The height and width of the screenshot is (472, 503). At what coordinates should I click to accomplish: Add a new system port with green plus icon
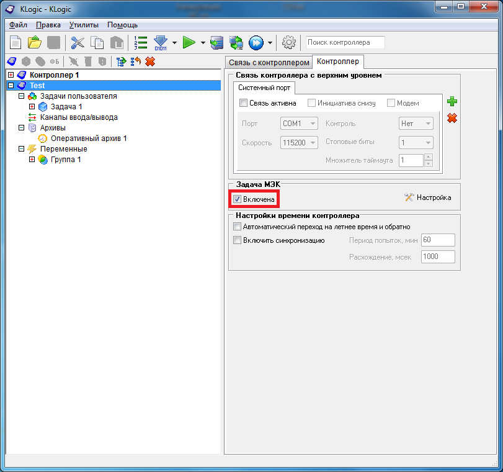pos(452,101)
